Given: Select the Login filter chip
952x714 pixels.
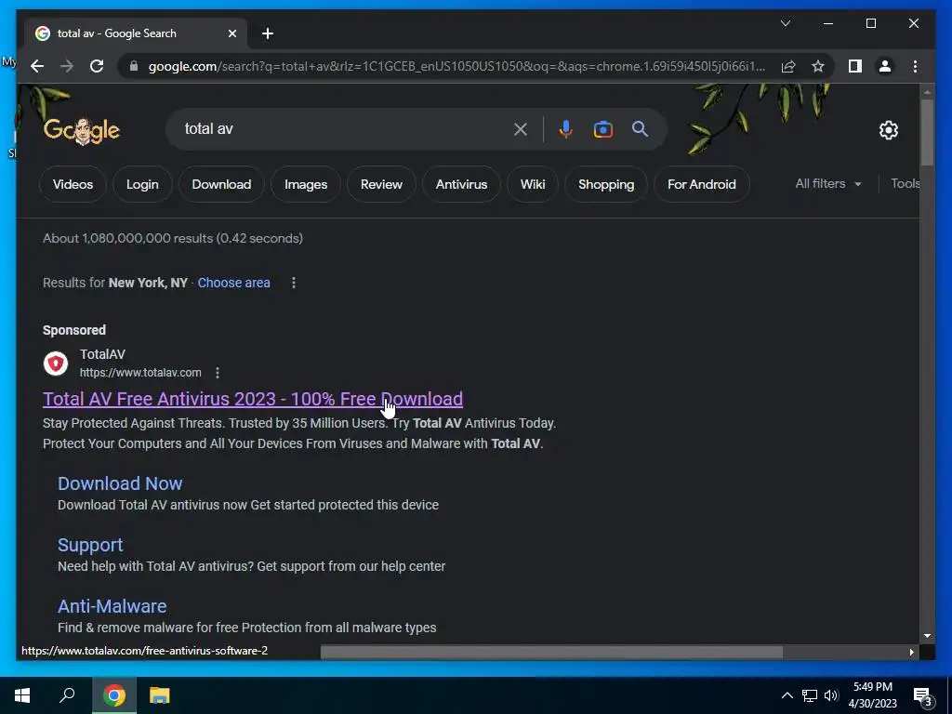Looking at the screenshot, I should click(142, 184).
